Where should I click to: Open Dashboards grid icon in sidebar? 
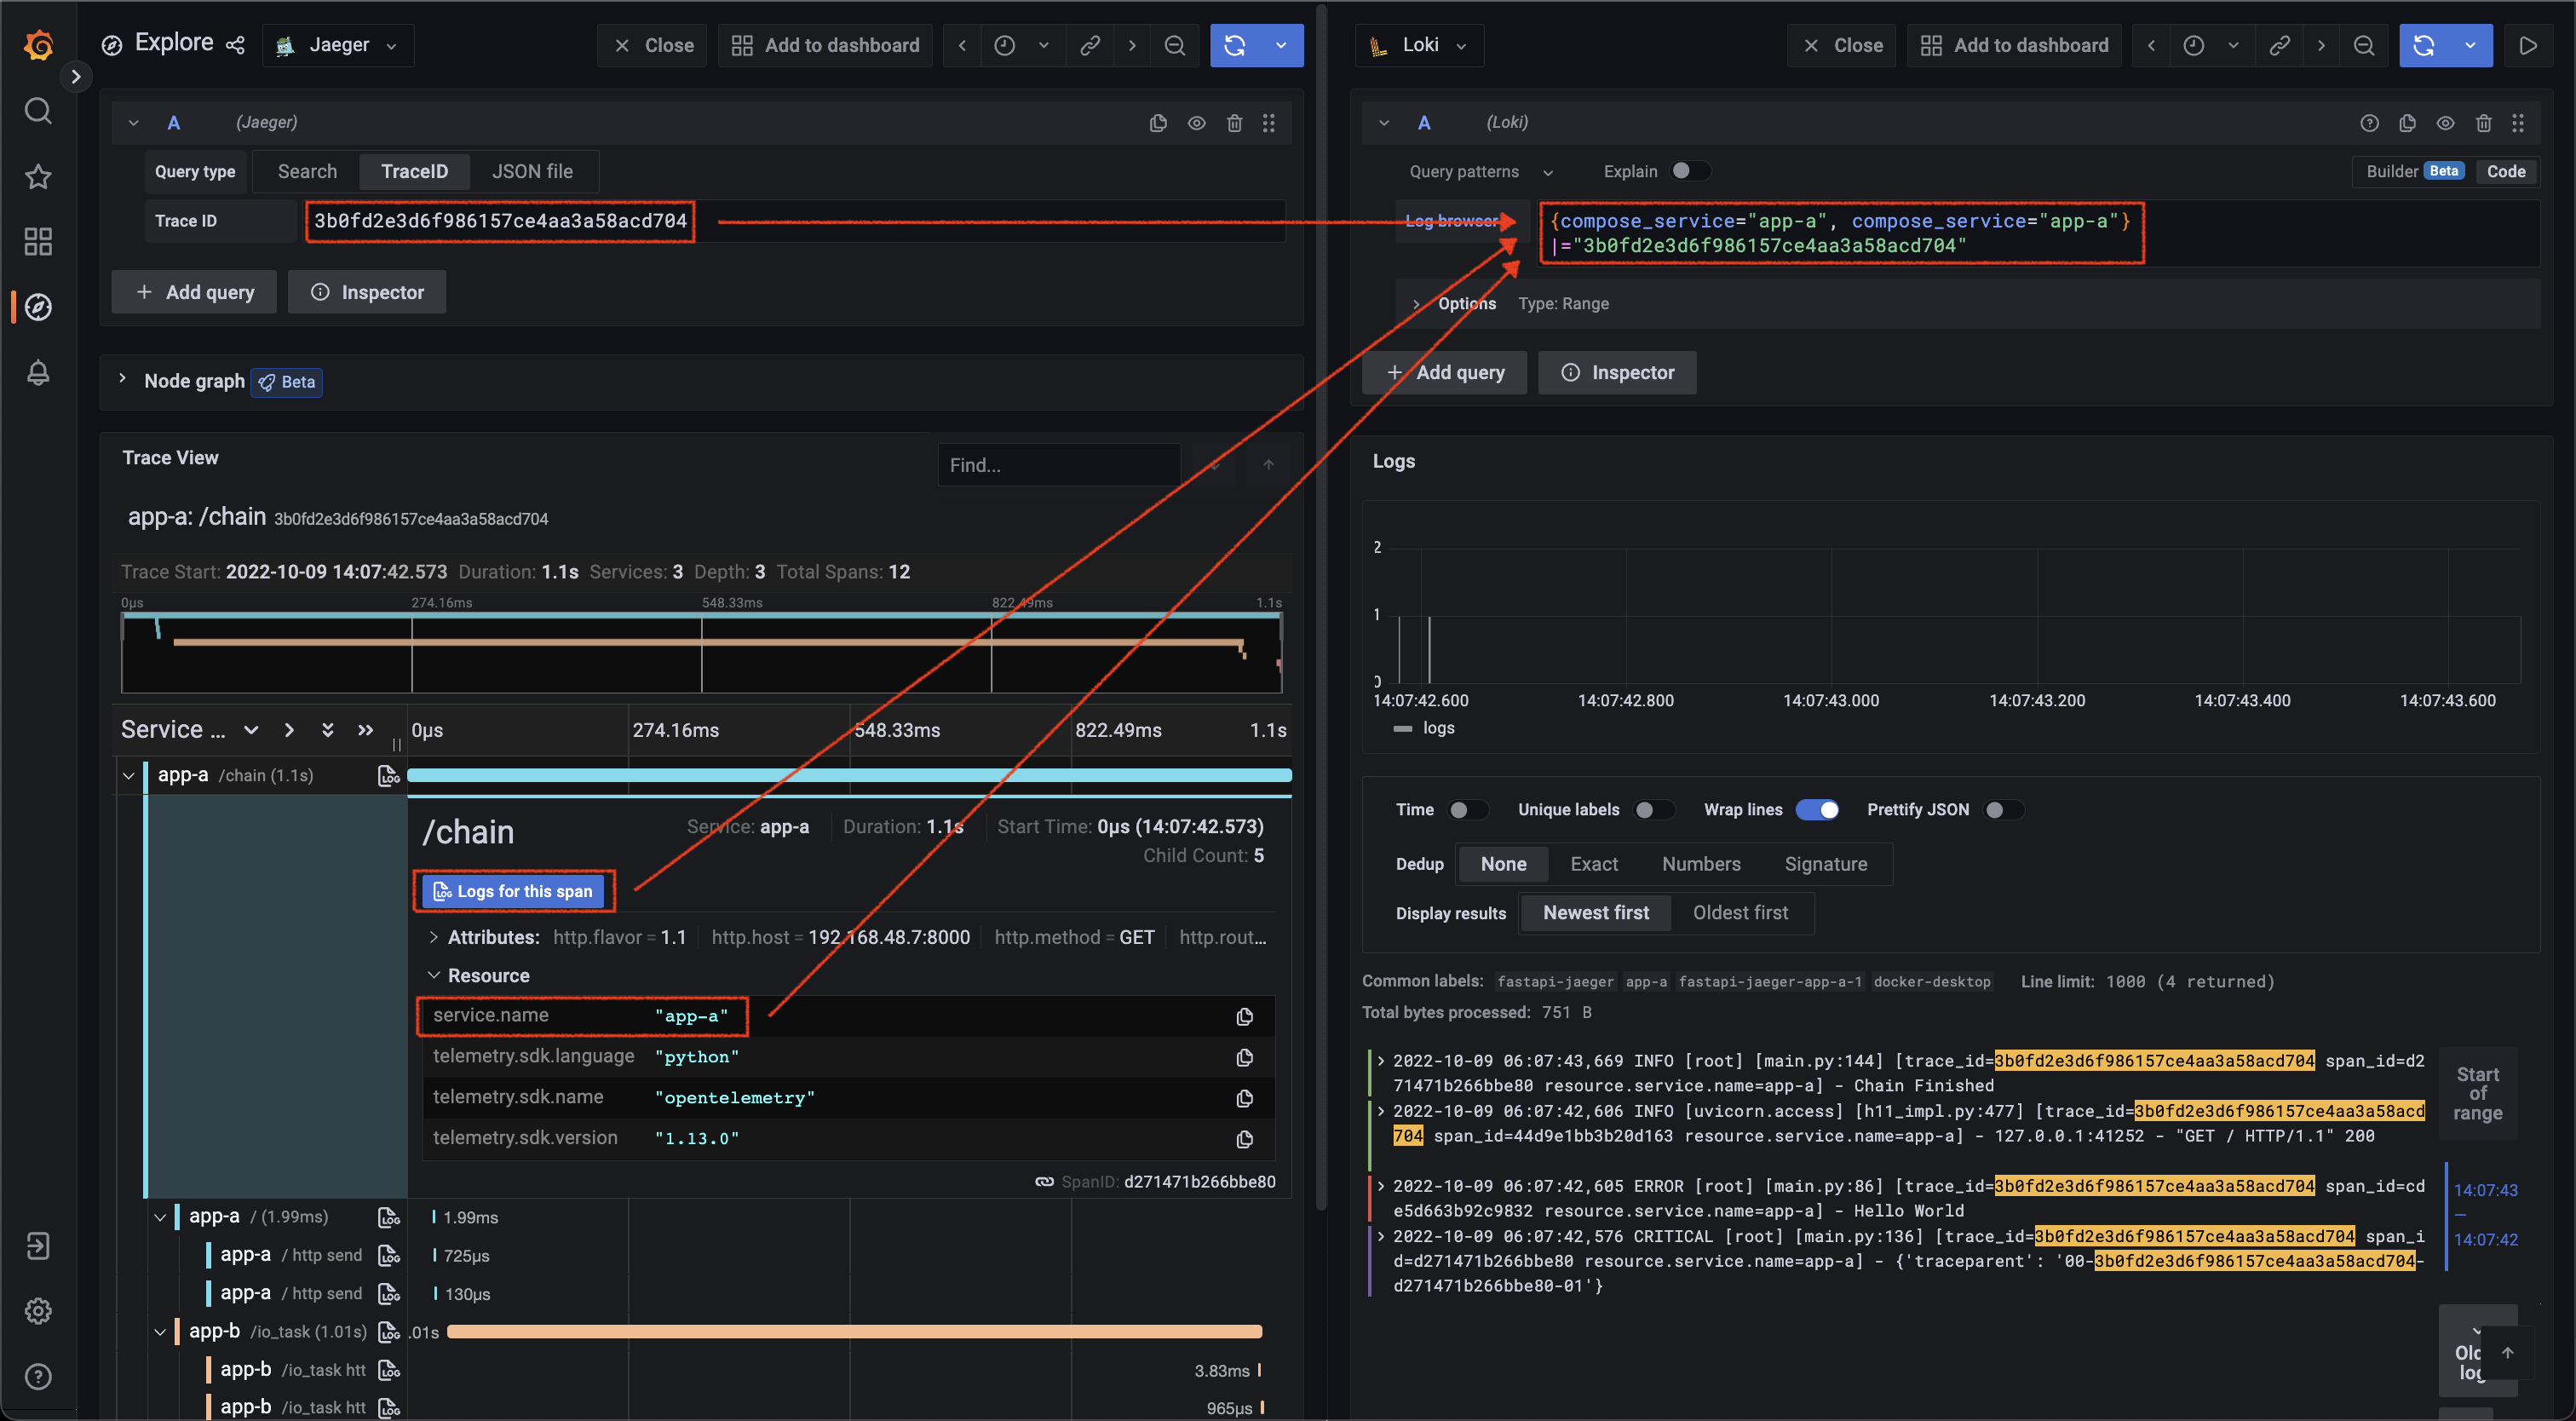coord(38,241)
